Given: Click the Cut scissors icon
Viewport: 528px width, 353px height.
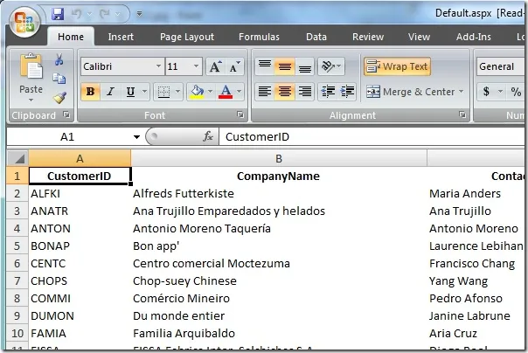Looking at the screenshot, I should pyautogui.click(x=59, y=60).
